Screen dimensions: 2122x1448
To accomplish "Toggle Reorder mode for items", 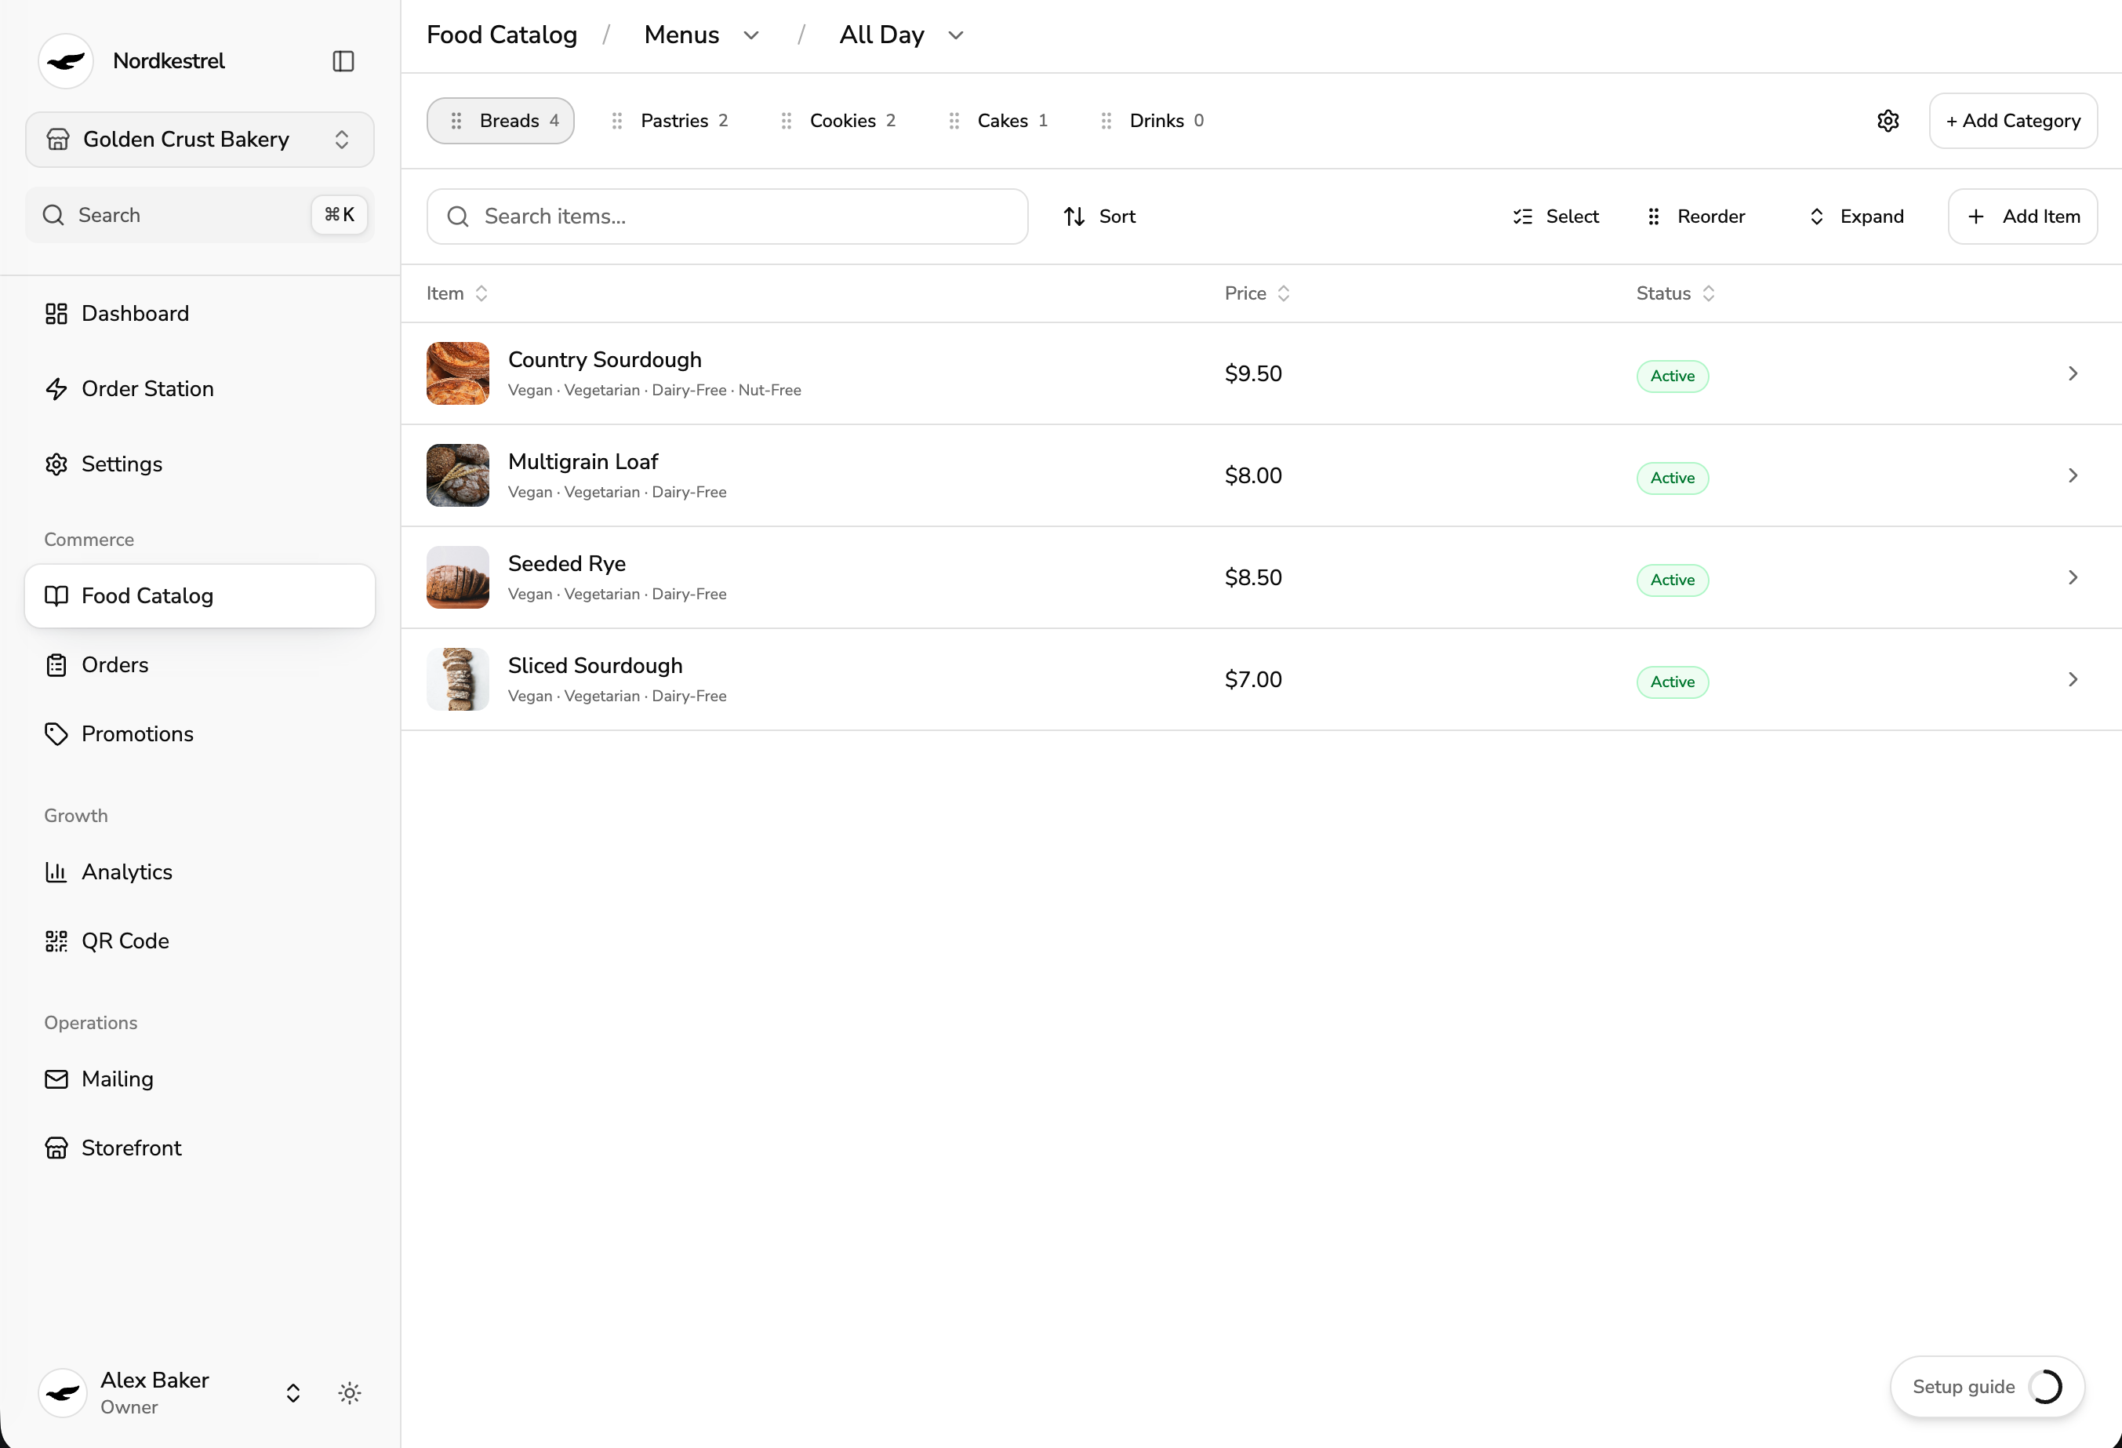I will click(x=1696, y=216).
